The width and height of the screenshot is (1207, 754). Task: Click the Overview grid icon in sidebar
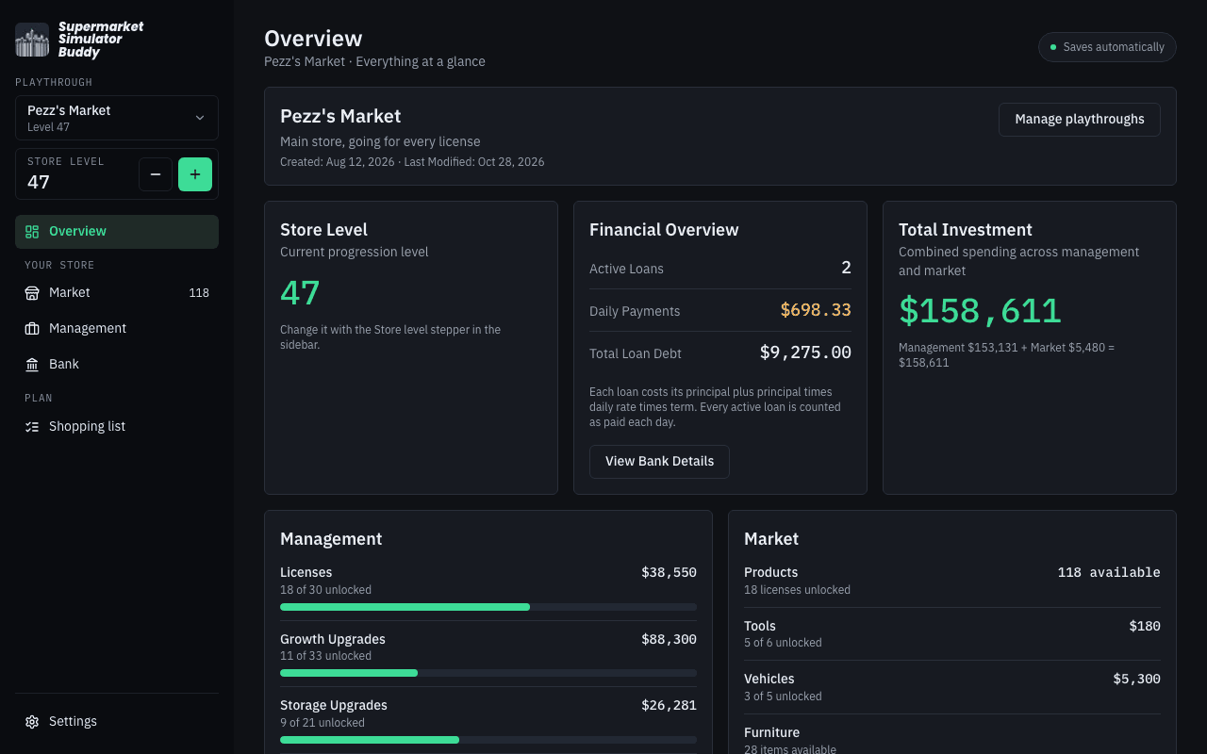tap(32, 232)
